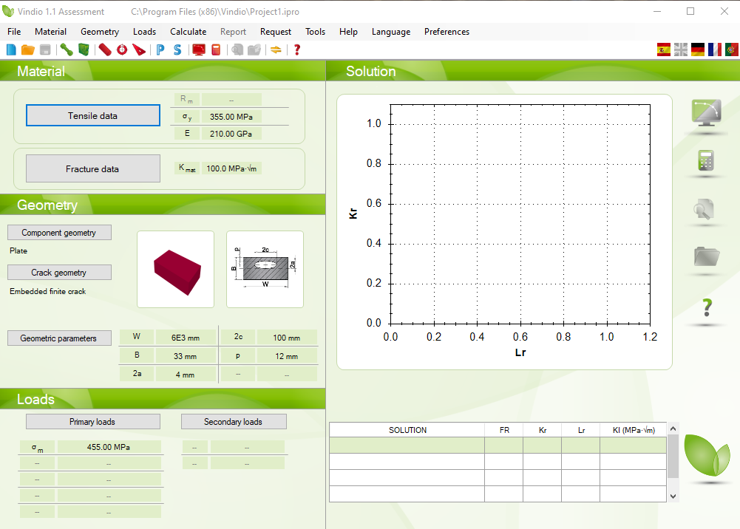Open the Calculate menu

pos(188,32)
